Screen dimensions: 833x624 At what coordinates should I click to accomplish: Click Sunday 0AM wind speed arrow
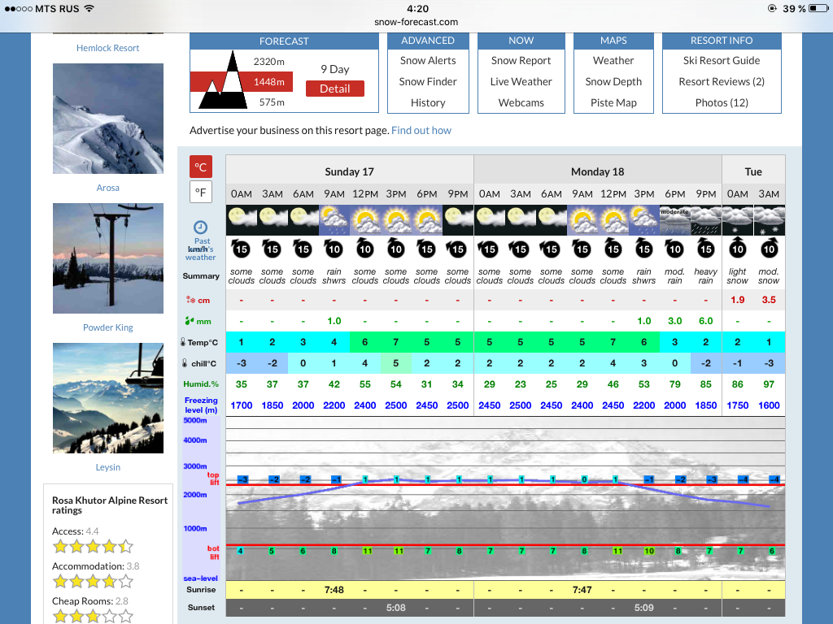[241, 249]
